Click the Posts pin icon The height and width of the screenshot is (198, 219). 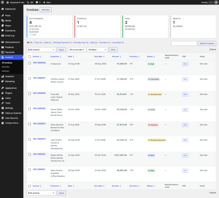(3, 15)
